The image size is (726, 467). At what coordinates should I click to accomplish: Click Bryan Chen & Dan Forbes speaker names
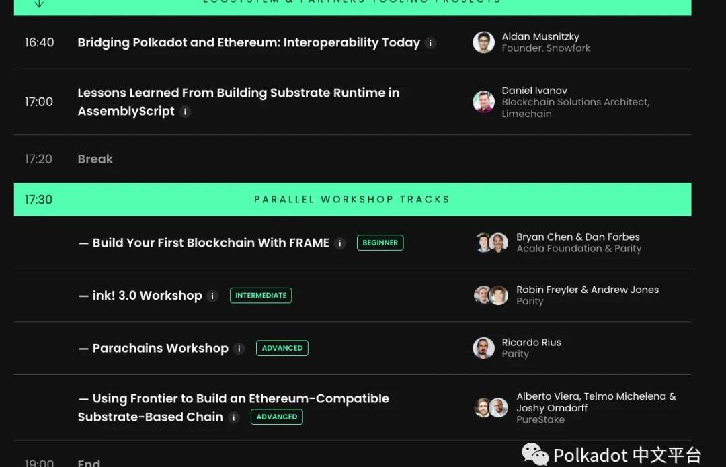pos(577,237)
